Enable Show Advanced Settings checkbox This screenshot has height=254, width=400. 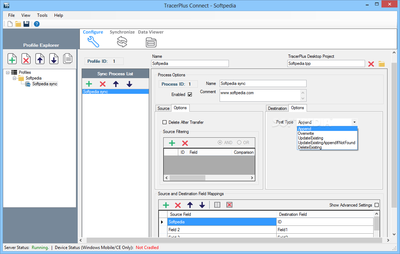click(x=376, y=205)
